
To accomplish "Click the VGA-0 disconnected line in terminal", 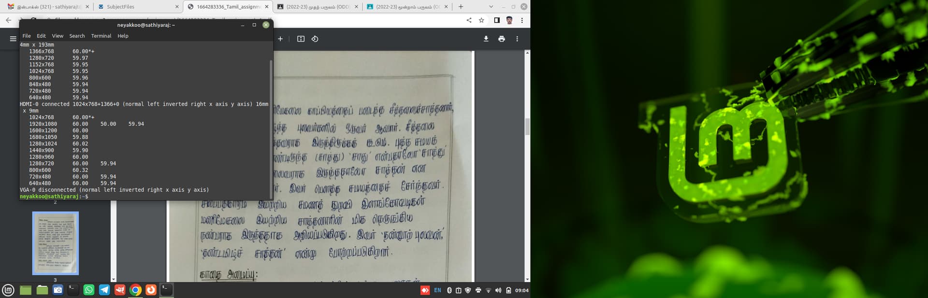I will (115, 190).
